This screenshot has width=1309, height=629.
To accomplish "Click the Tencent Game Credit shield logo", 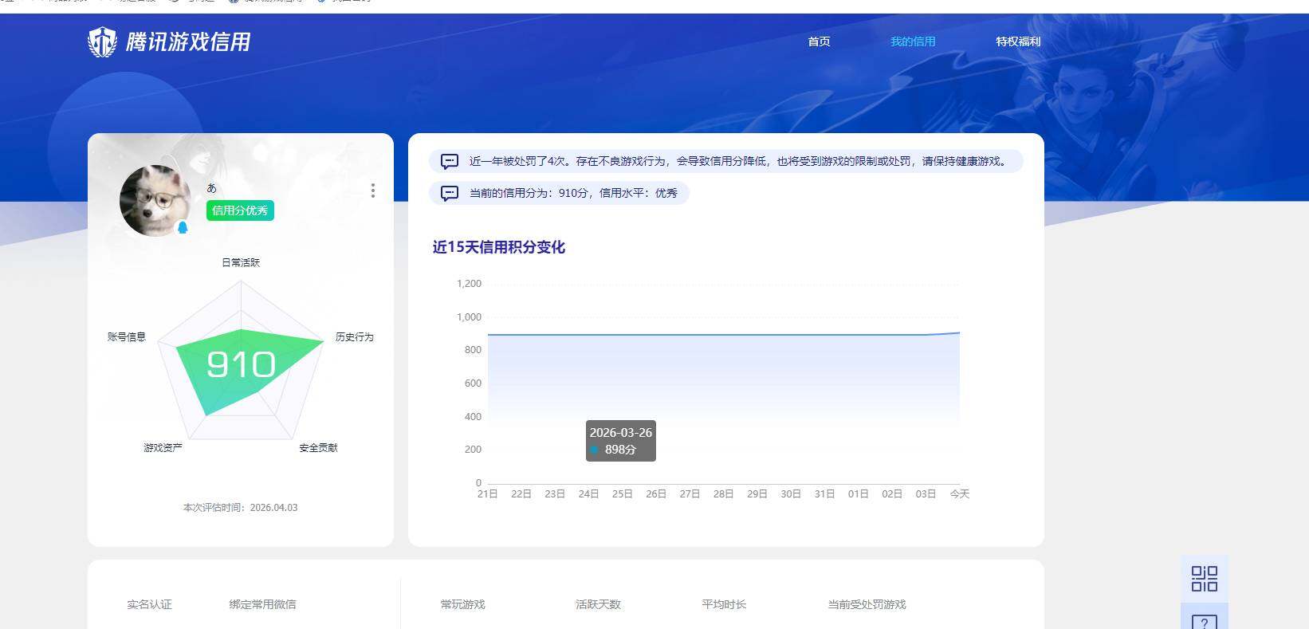I will (x=102, y=41).
